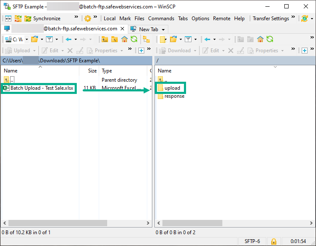Go back in remote panel history
316x246 pixels.
[x=207, y=39]
